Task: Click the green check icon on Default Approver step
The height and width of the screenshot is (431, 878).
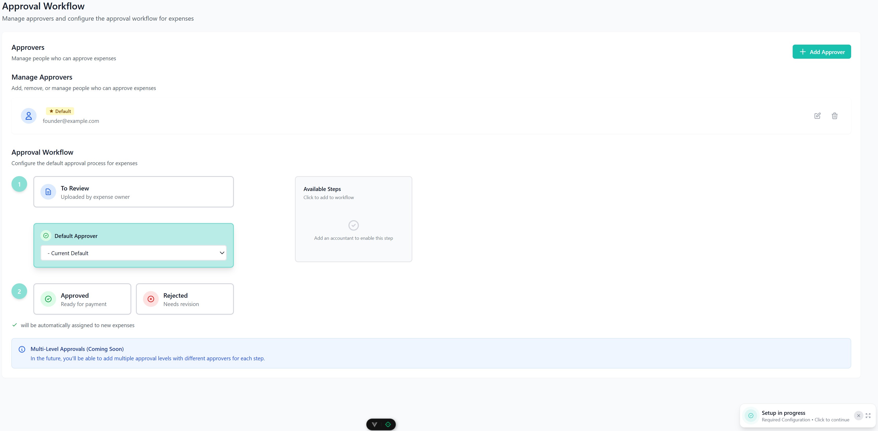Action: click(46, 235)
